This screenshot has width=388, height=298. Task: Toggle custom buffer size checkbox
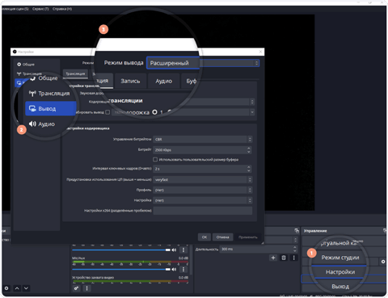(155, 160)
